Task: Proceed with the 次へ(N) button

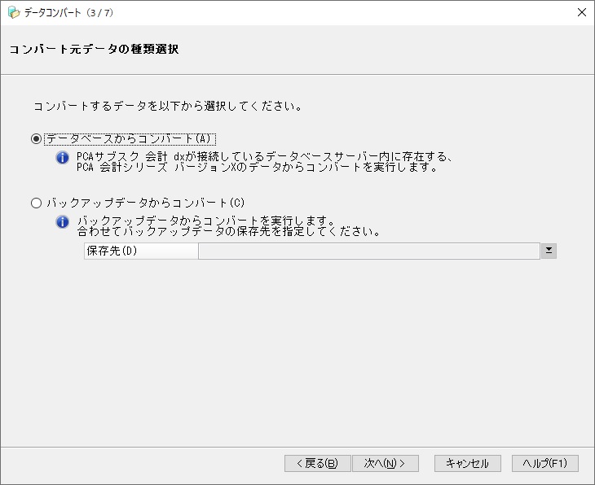Action: pyautogui.click(x=385, y=463)
